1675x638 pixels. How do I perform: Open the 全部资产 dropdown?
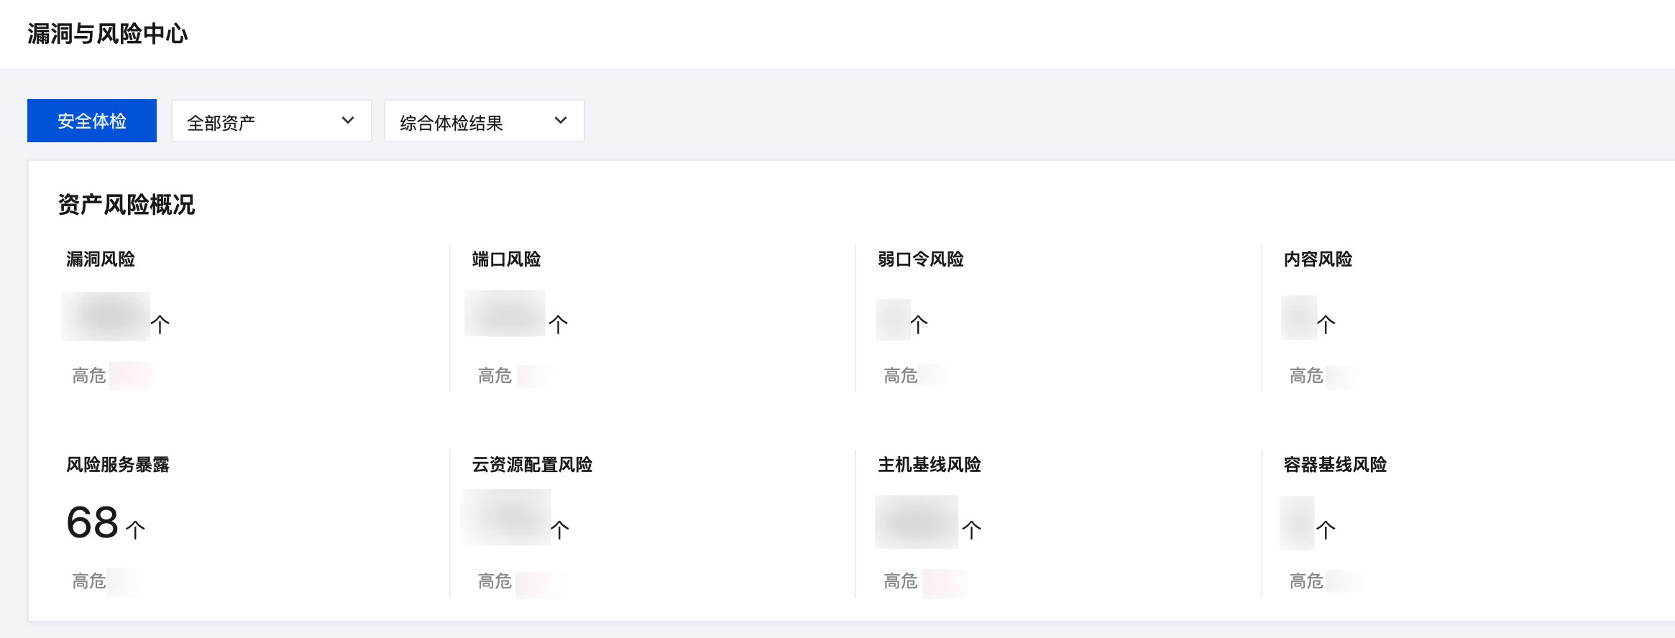tap(271, 121)
